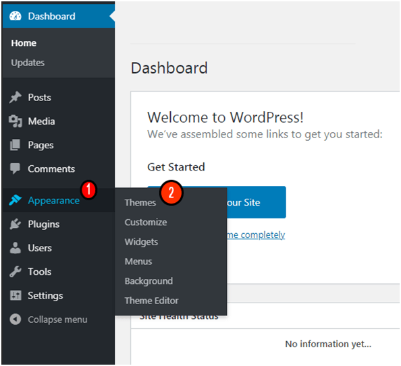Click the Dashboard gauge icon
The height and width of the screenshot is (366, 401).
(16, 16)
